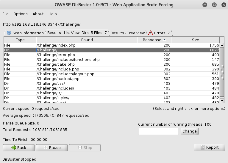Viewport: 228px width, 163px height.
Task: Open the Errors: 7 tab
Action: click(160, 33)
